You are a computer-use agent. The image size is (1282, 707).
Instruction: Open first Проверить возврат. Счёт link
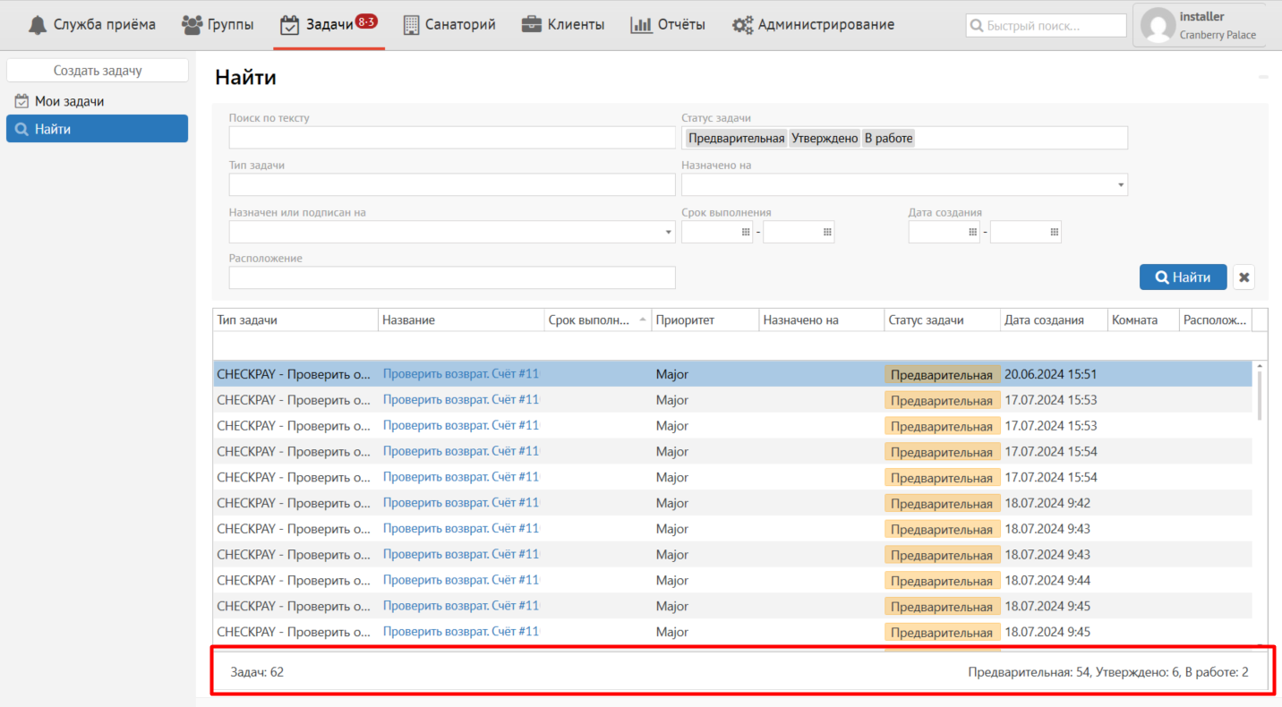point(460,374)
